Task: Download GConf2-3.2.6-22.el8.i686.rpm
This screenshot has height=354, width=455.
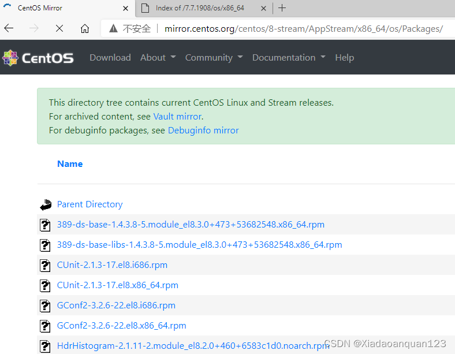Action: tap(116, 305)
